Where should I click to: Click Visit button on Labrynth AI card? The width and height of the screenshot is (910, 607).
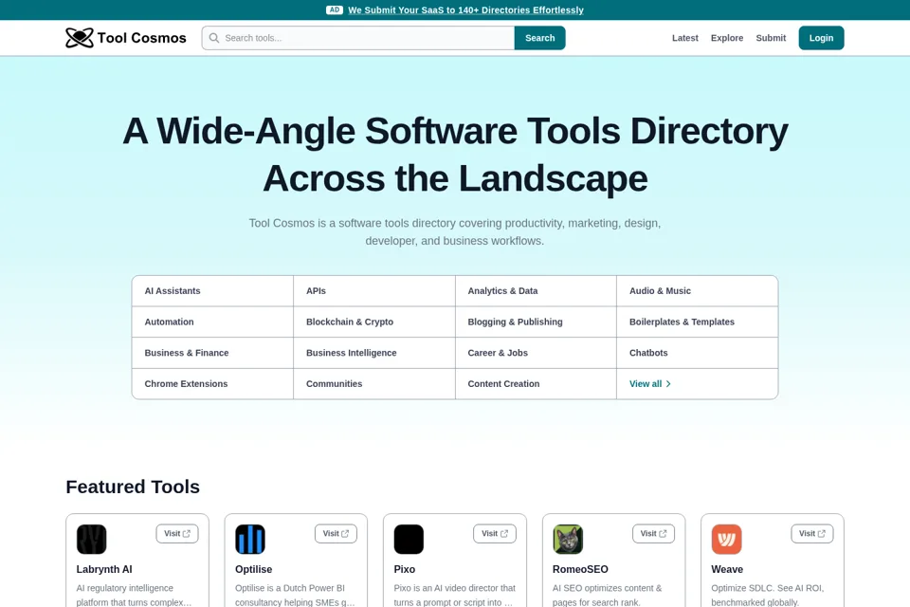point(177,533)
